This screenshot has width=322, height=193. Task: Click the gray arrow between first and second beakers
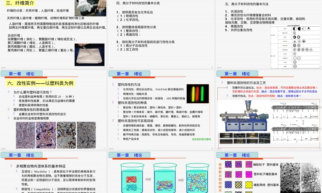(148, 179)
